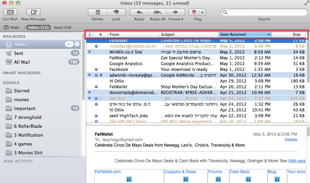Open FatWallet.com link in email
310x183 pixels.
(x=108, y=171)
